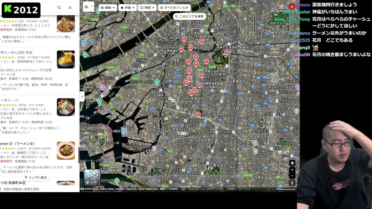Image resolution: width=372 pixels, height=209 pixels.
Task: Click the 生野区 district label
Action: (237, 108)
